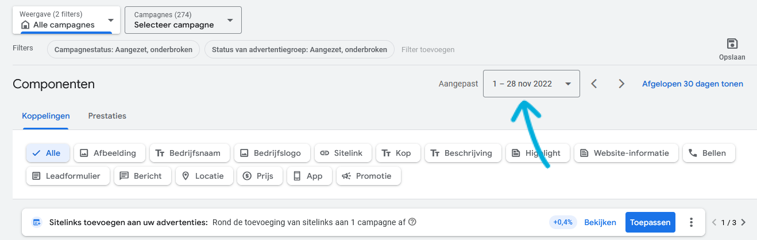Switch to the Prestaties tab
The width and height of the screenshot is (757, 240).
(x=107, y=116)
